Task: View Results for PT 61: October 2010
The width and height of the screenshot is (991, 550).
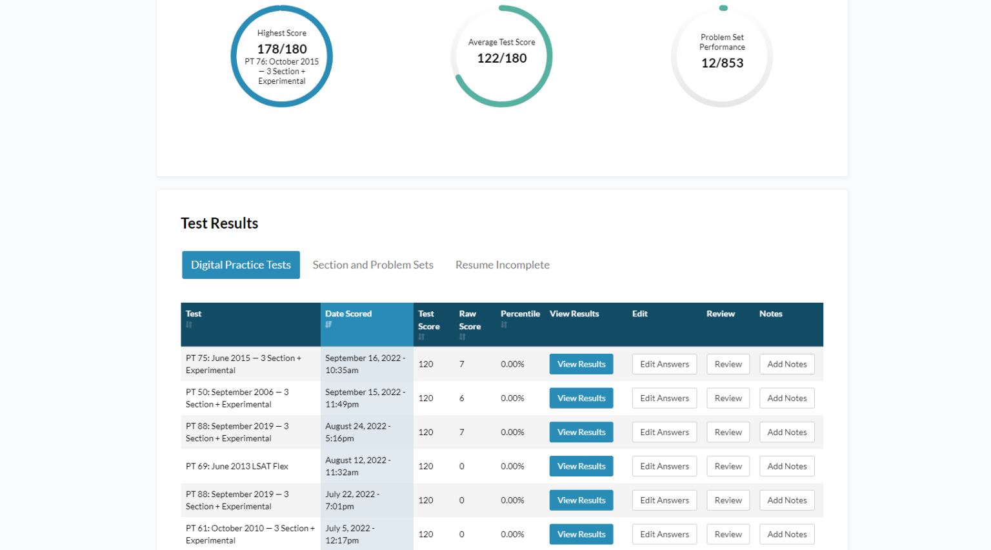Action: pos(581,534)
